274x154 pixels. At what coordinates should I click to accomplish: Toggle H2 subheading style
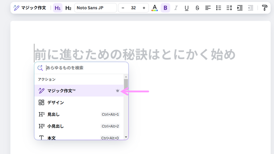[68, 8]
